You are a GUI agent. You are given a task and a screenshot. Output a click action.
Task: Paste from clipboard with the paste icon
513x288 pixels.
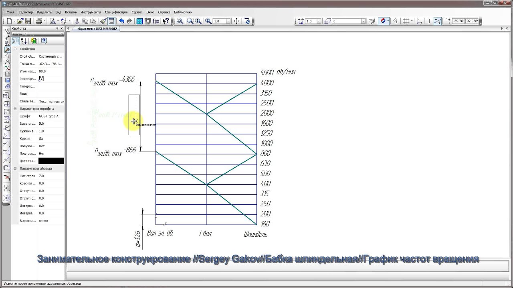click(x=93, y=21)
